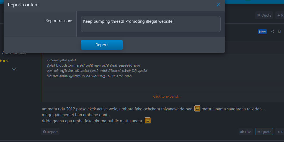Focus the Report reason text field

151,24
